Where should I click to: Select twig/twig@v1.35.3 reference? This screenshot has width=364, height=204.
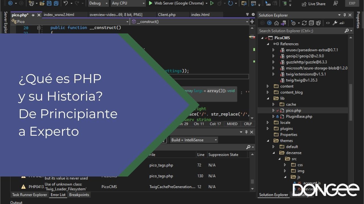(x=302, y=80)
